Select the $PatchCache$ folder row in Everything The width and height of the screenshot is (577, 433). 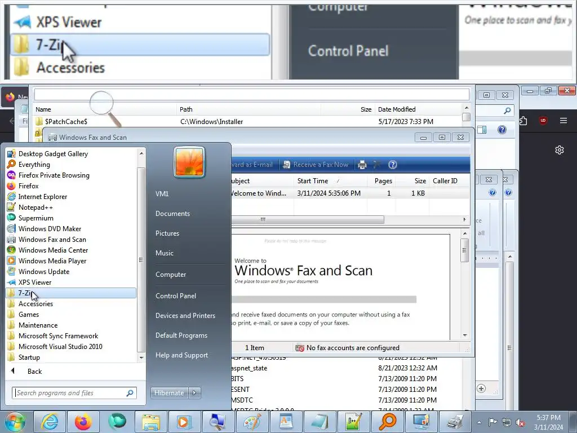coord(248,122)
